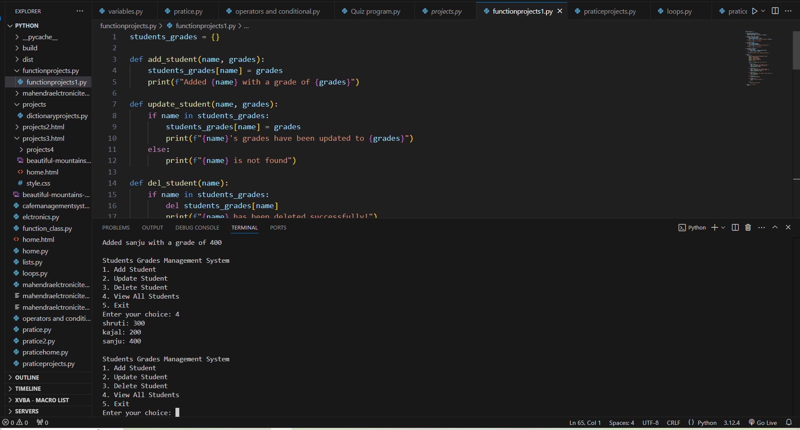Open praticehome.py file
The image size is (800, 430).
[48, 352]
